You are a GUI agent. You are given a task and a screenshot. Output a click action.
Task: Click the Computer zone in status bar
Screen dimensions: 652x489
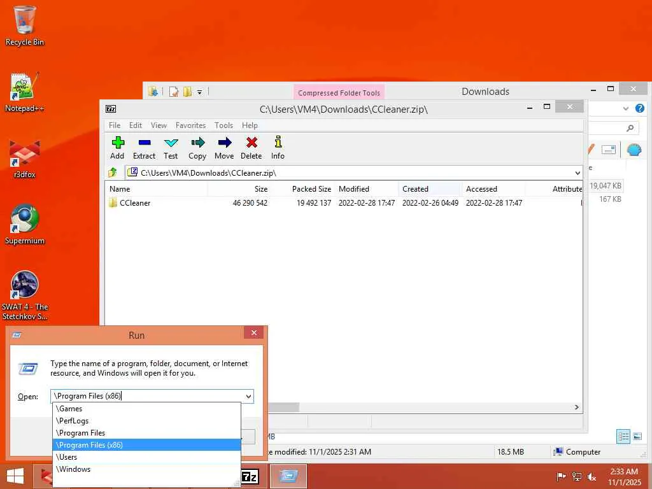click(x=577, y=452)
